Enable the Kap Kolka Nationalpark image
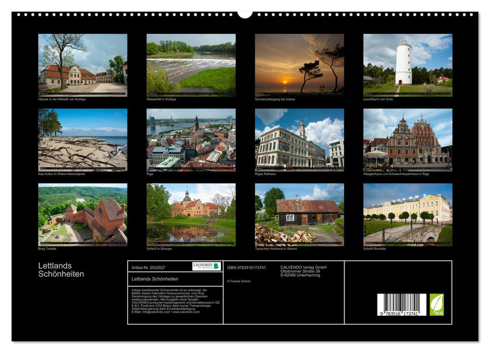Screen dimensions: 490x353 [83, 140]
